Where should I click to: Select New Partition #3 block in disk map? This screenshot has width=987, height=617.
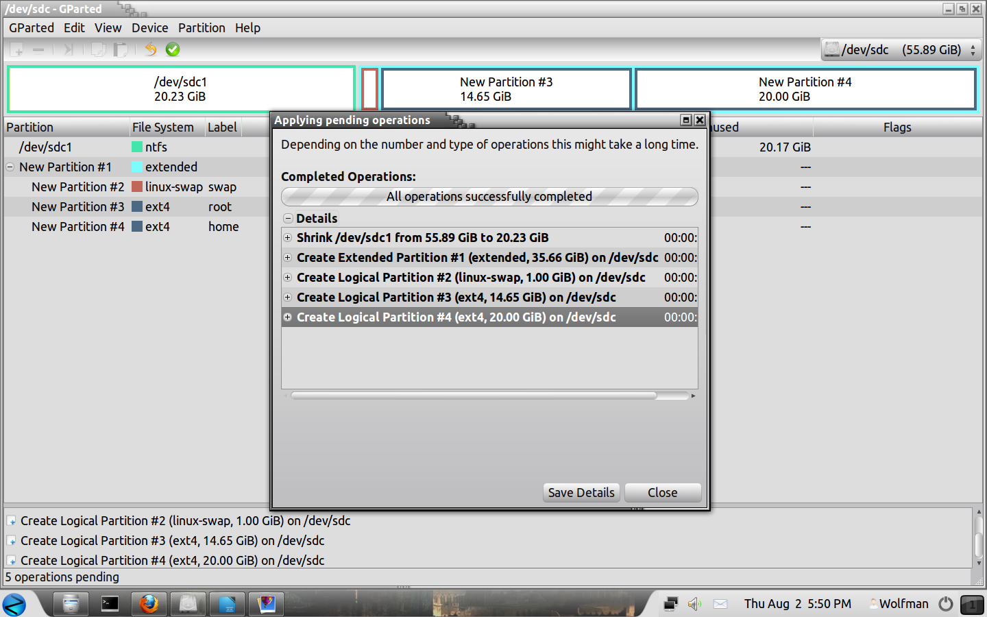(507, 89)
